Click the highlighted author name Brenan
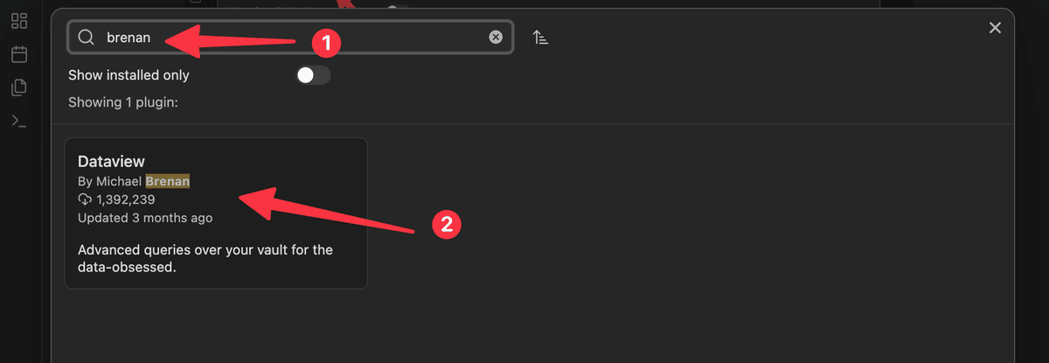This screenshot has width=1049, height=363. 168,181
